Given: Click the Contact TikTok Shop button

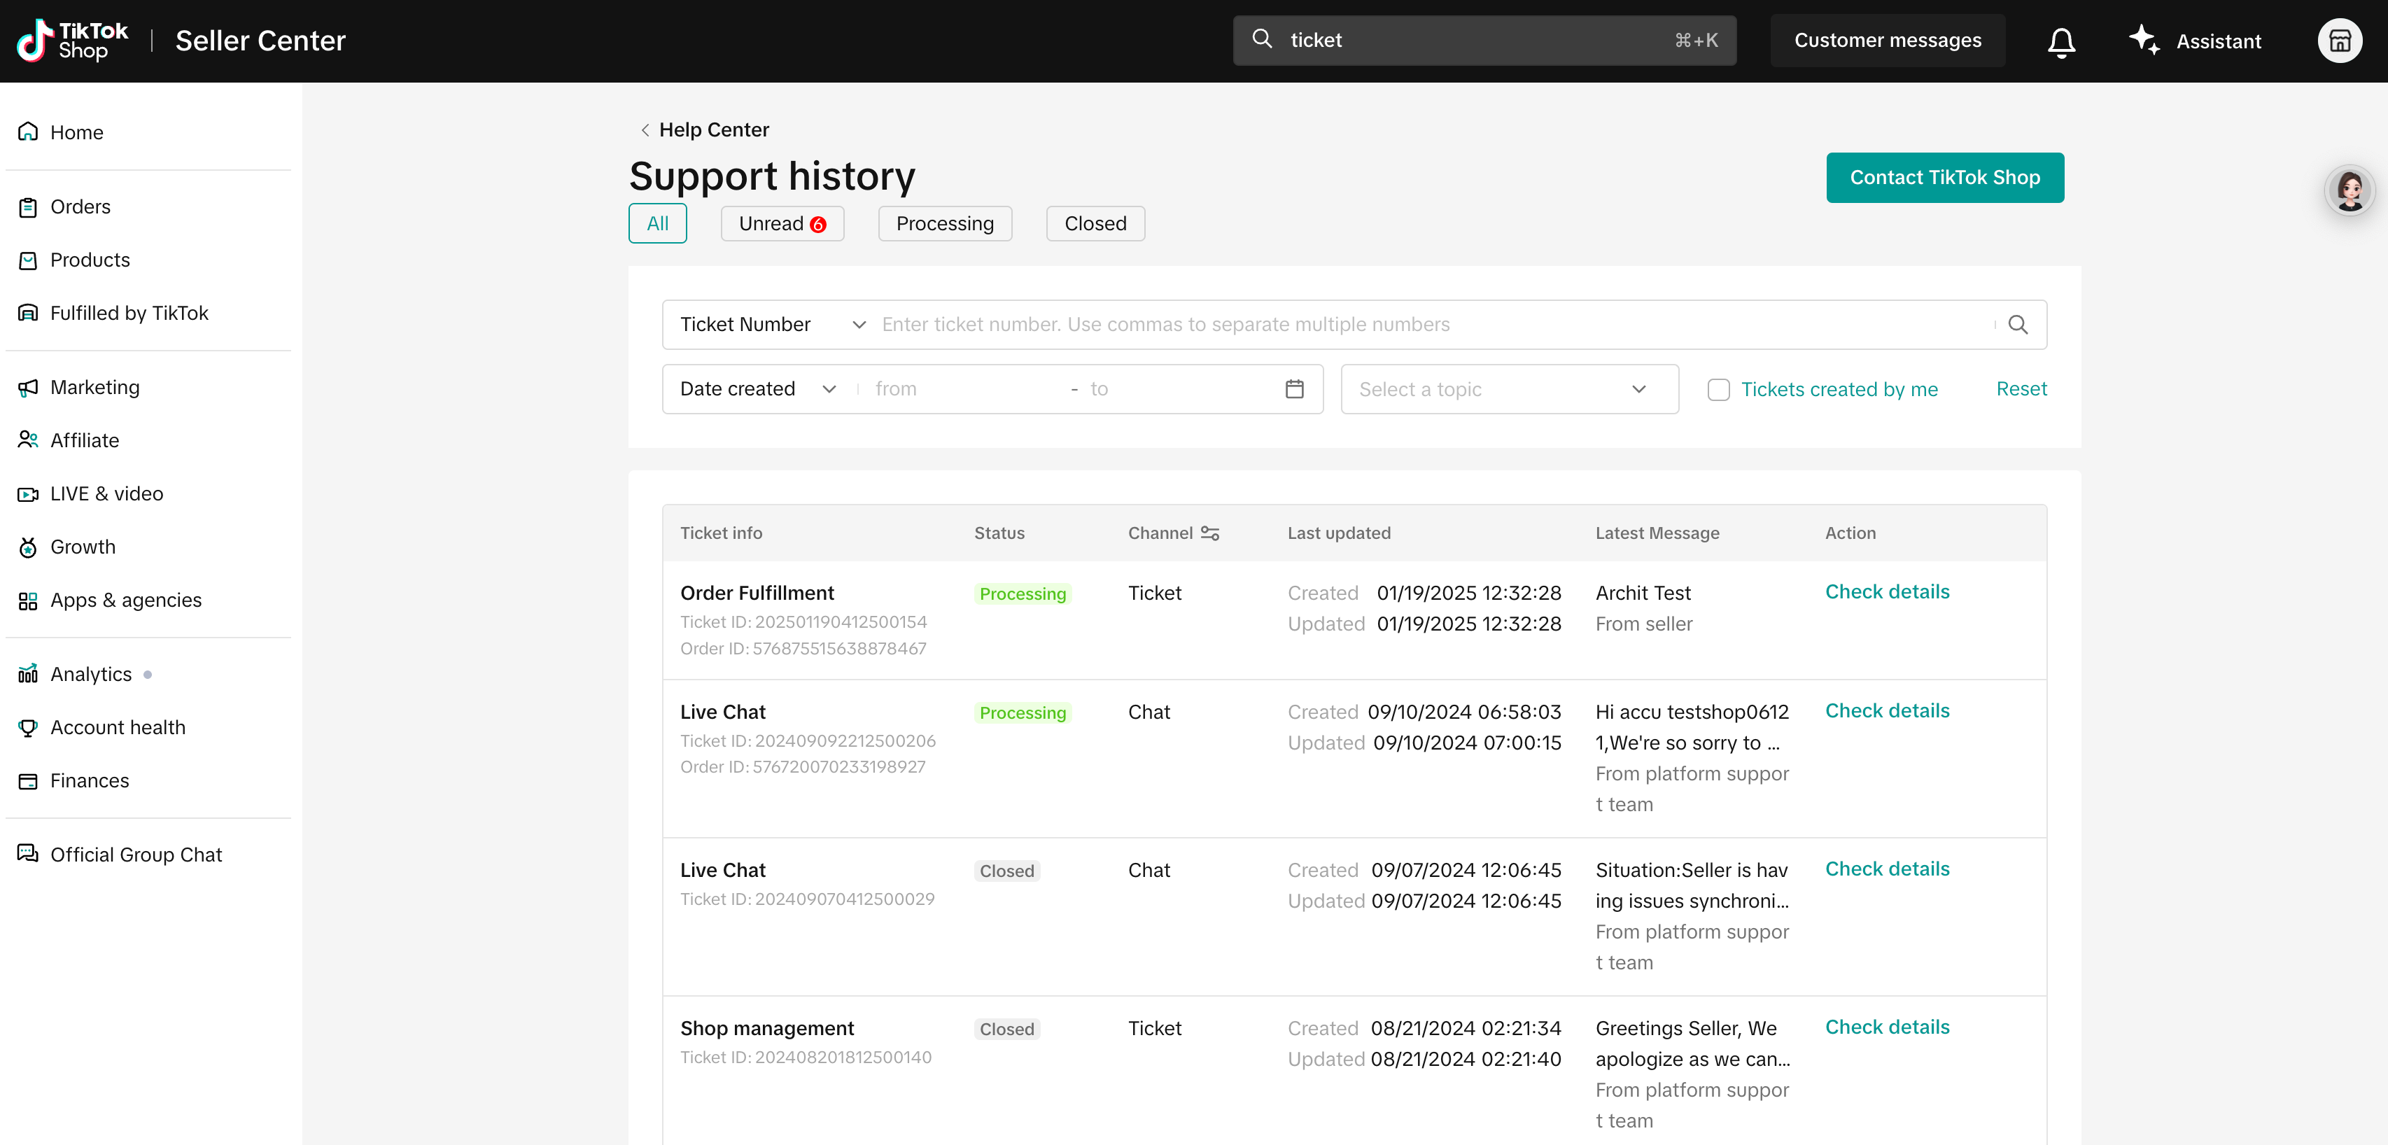Looking at the screenshot, I should click(x=1944, y=177).
